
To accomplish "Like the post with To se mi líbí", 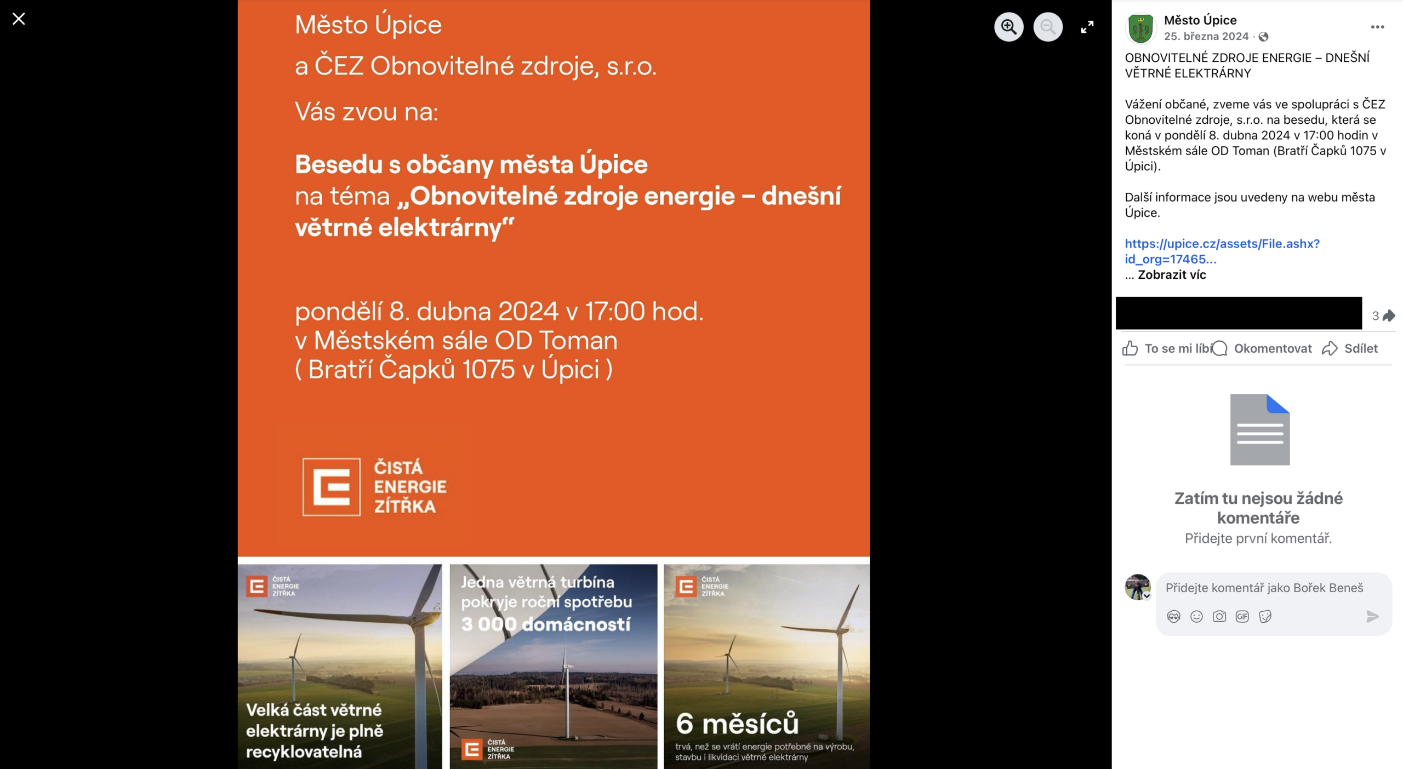I will pyautogui.click(x=1166, y=348).
